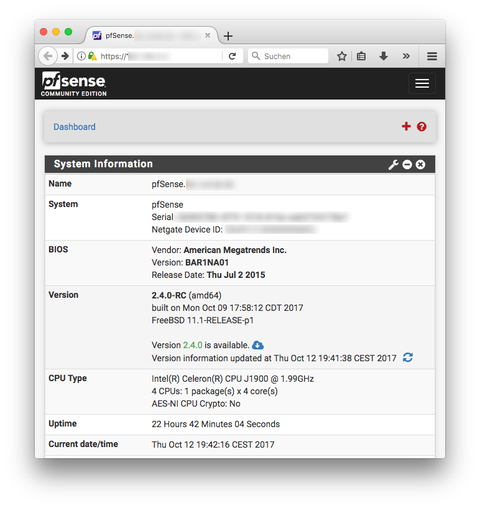The image size is (480, 508).
Task: Expand toolbar overflow chevron
Action: 406,56
